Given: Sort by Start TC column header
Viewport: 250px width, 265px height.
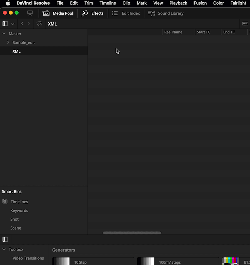Looking at the screenshot, I should click(x=203, y=32).
